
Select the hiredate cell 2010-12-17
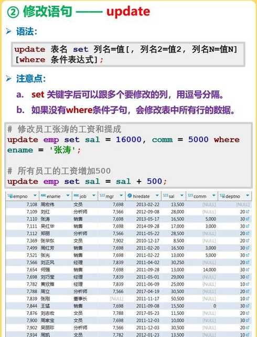148,241
